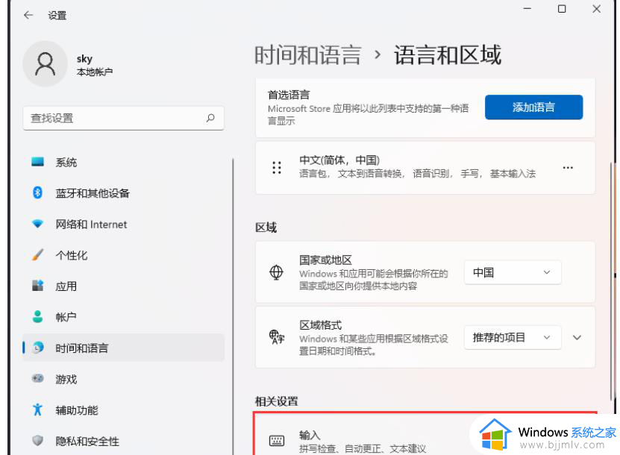This screenshot has width=620, height=455.
Task: Click the 国家或地区 globe icon
Action: [x=276, y=272]
